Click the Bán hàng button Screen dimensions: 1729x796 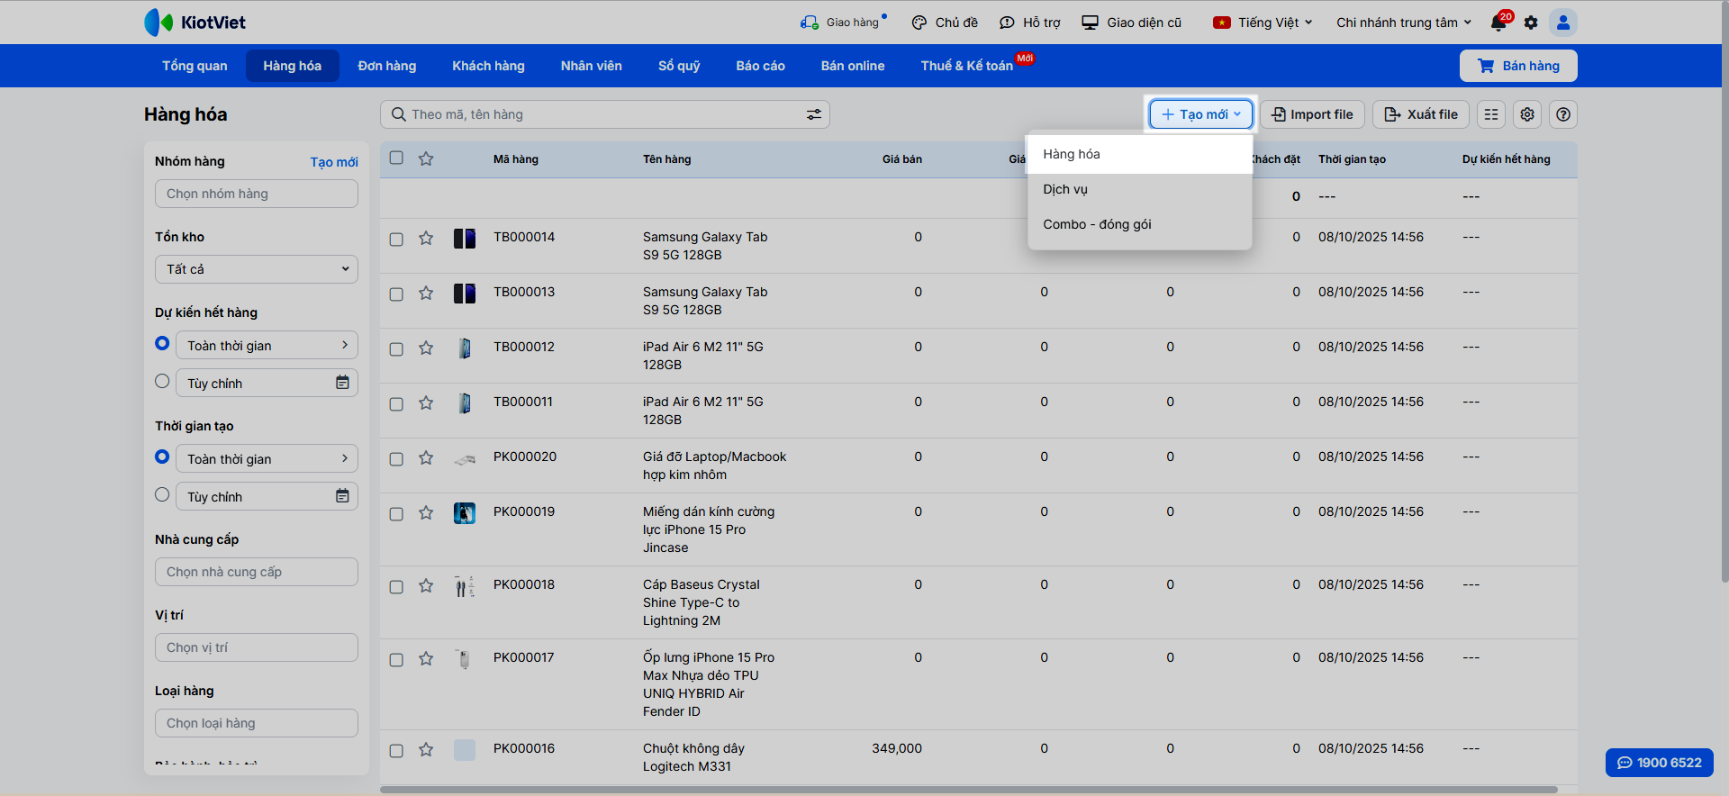[x=1518, y=66]
